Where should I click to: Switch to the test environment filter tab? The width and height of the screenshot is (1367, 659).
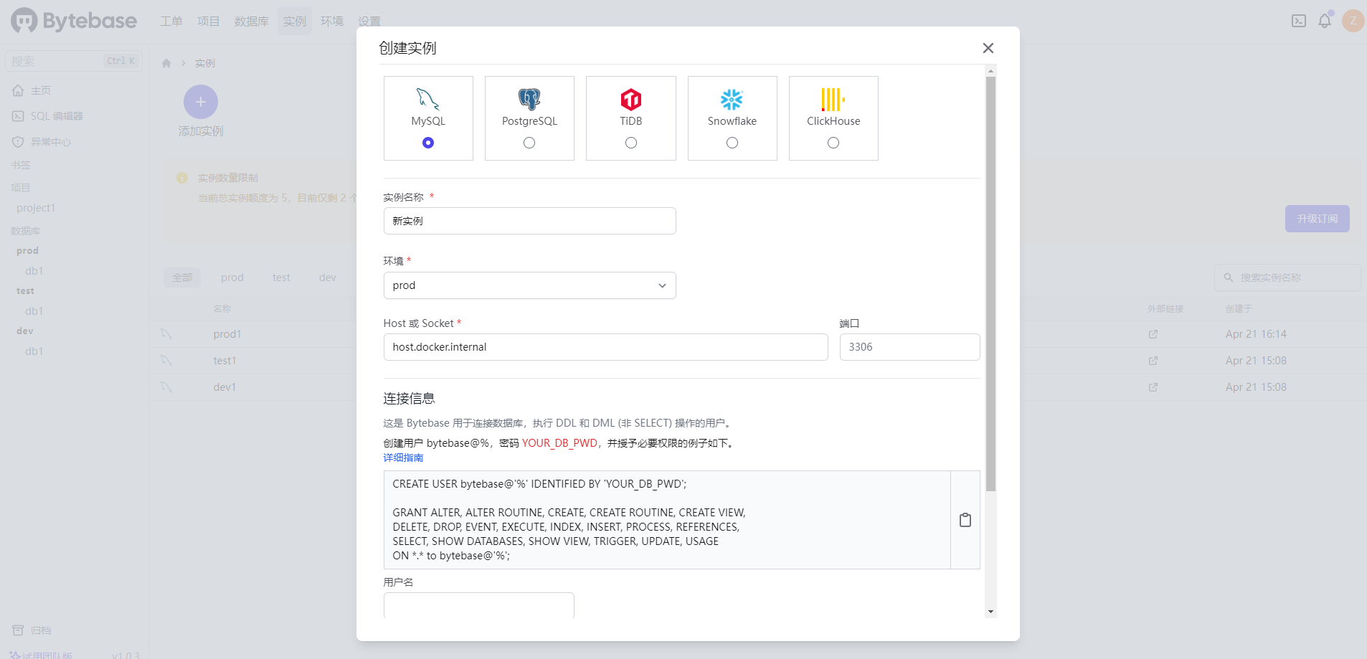click(280, 277)
